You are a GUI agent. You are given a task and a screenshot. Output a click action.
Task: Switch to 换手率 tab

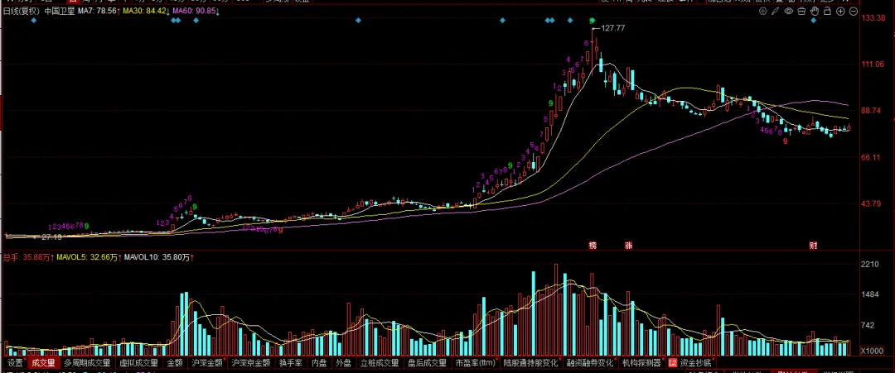pos(291,362)
